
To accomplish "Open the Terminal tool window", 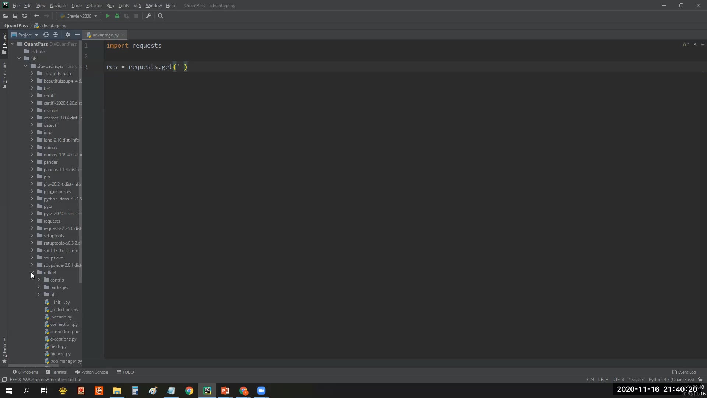I will (x=56, y=372).
